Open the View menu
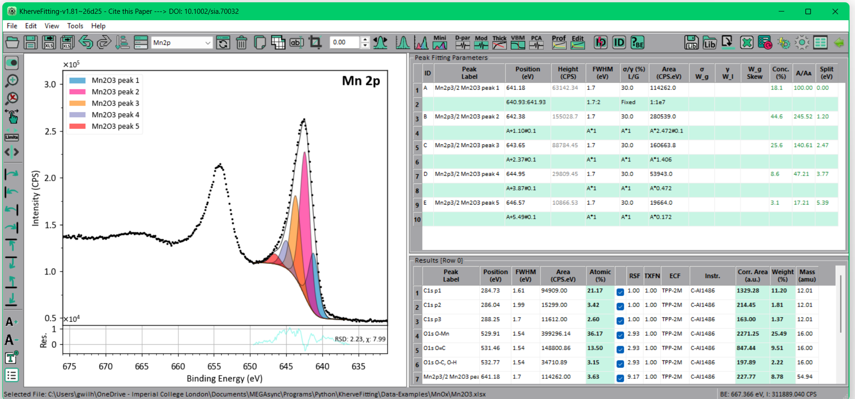The height and width of the screenshot is (399, 855). (52, 26)
